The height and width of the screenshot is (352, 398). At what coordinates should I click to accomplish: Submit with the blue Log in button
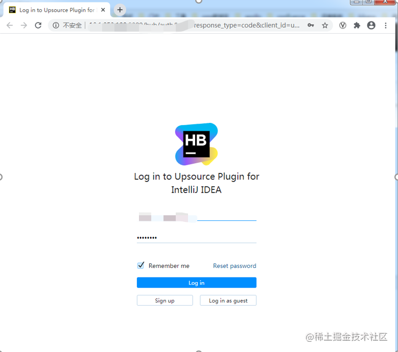[x=197, y=283]
